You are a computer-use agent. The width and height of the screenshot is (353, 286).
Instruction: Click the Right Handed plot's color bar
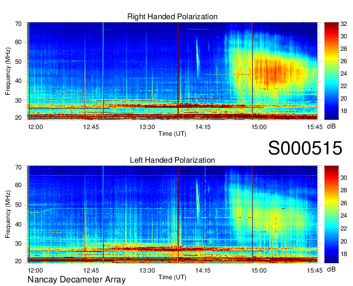click(x=331, y=71)
